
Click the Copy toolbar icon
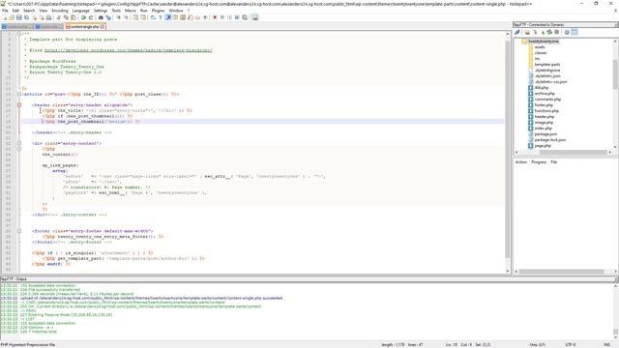point(66,17)
